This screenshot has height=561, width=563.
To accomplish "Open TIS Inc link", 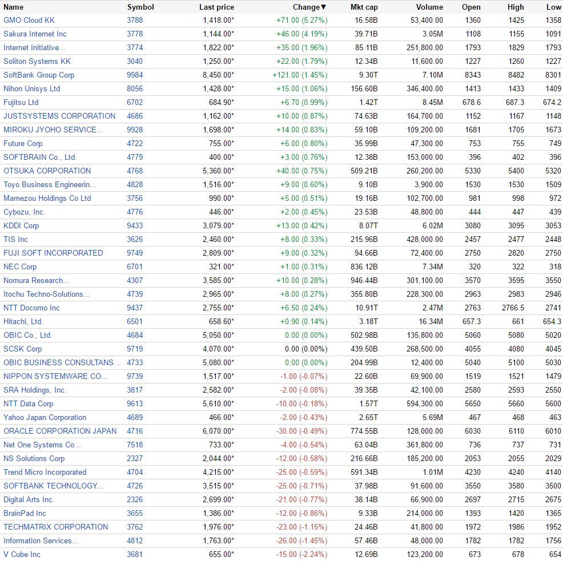I will pos(15,239).
